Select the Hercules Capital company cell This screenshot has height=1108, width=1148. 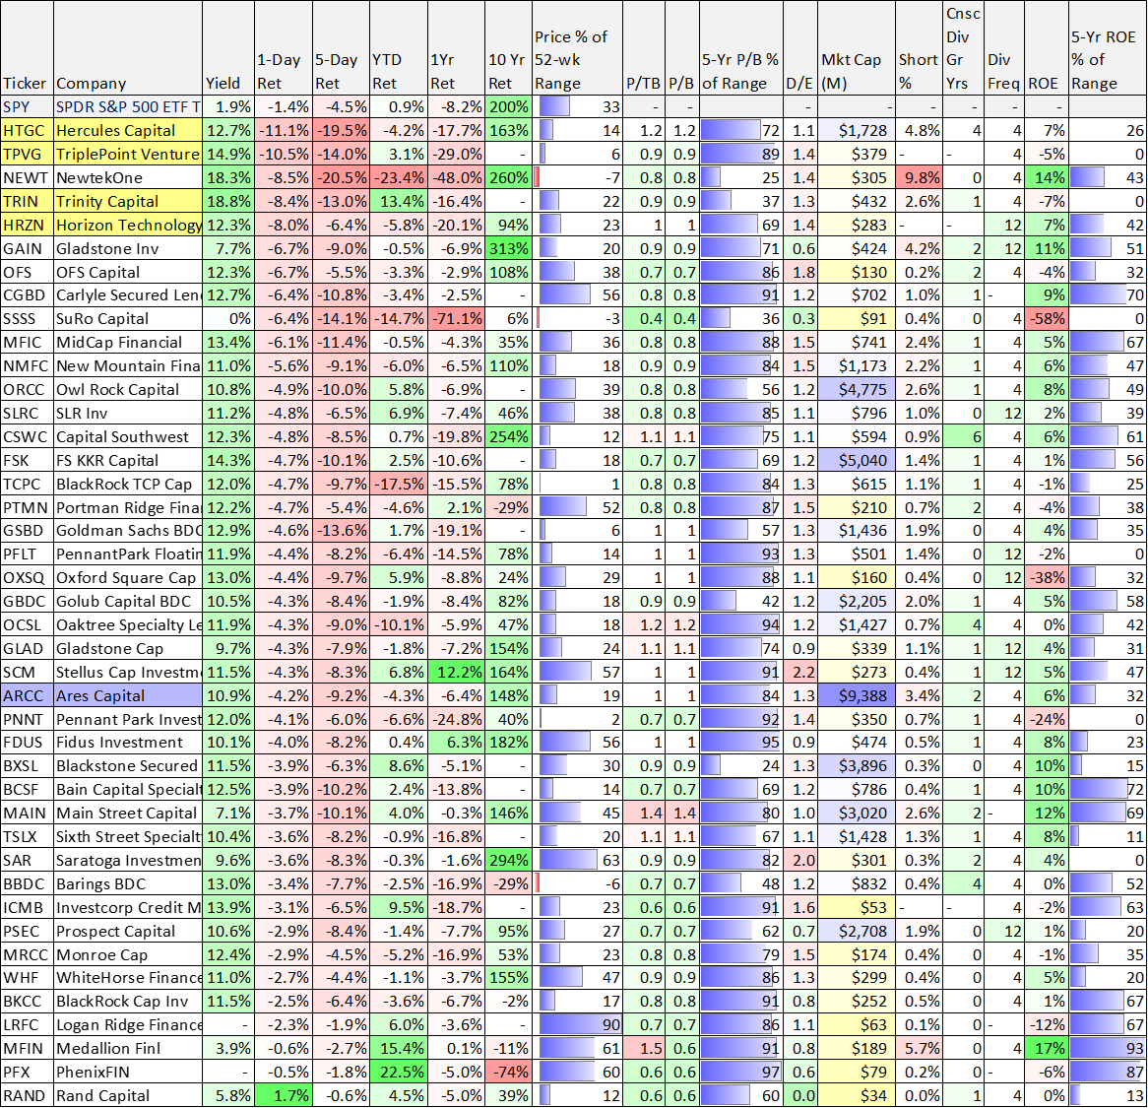pos(127,130)
